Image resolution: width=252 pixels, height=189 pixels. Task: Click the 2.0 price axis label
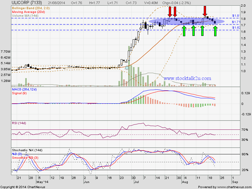(243, 6)
